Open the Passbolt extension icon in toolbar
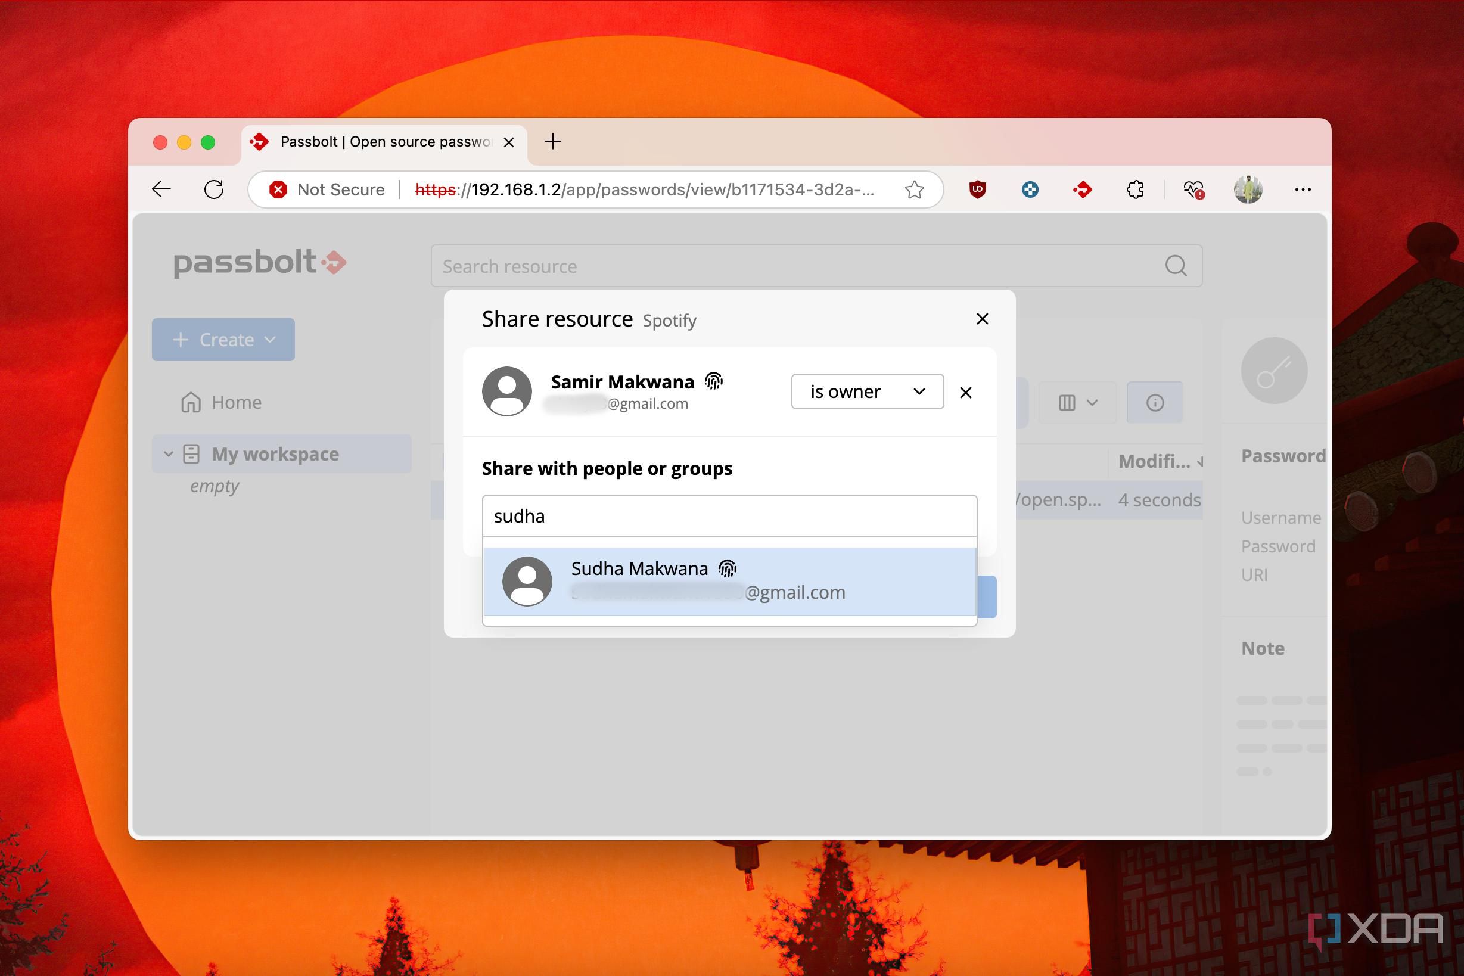 pyautogui.click(x=1083, y=189)
